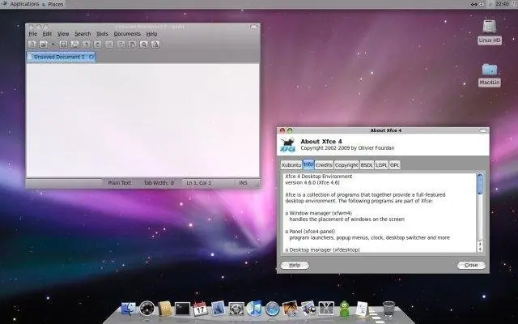518x324 pixels.
Task: Click the Paste icon in gedit toolbar
Action: (x=132, y=45)
